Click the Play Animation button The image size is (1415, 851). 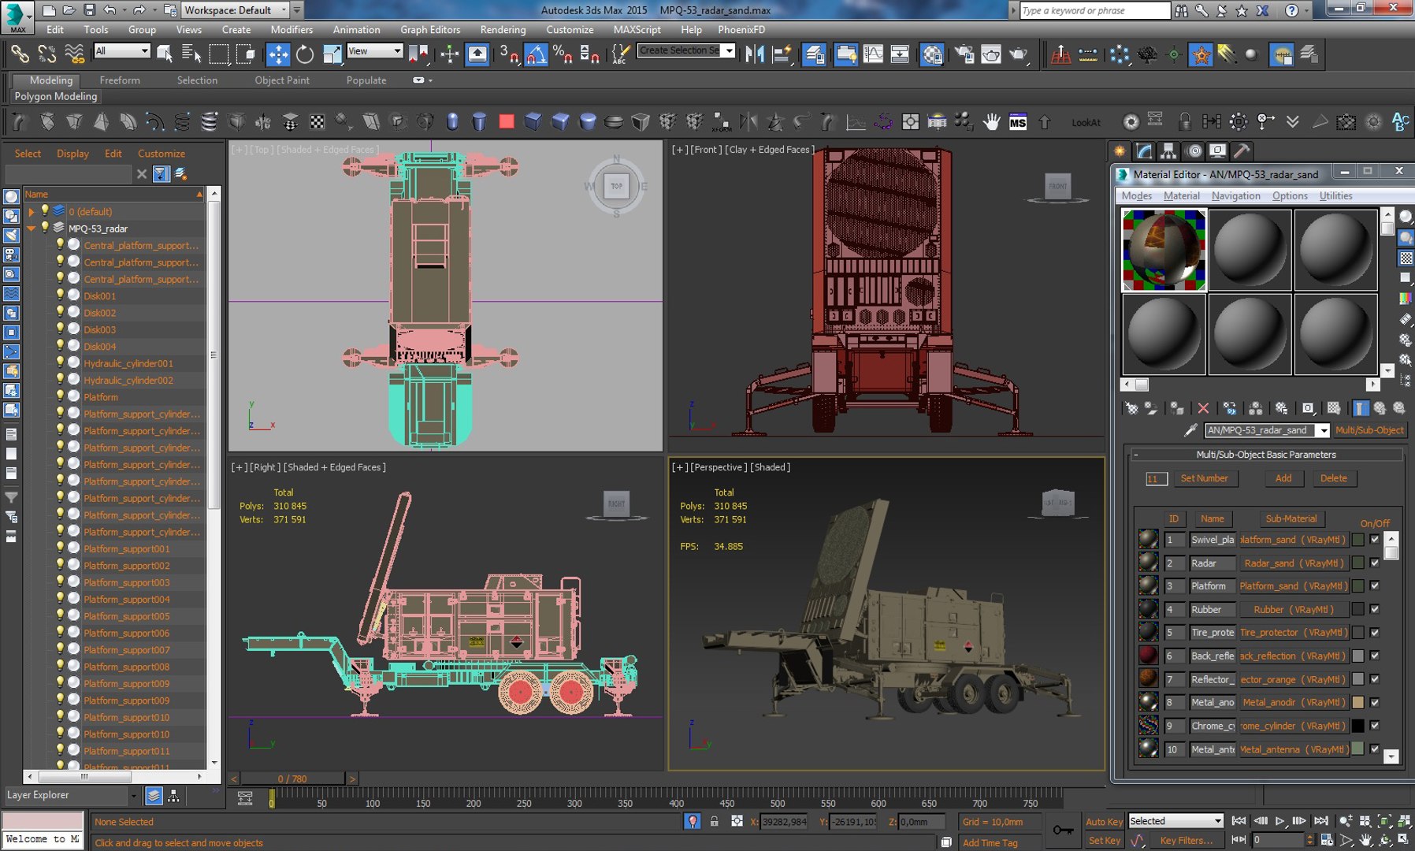(1280, 821)
